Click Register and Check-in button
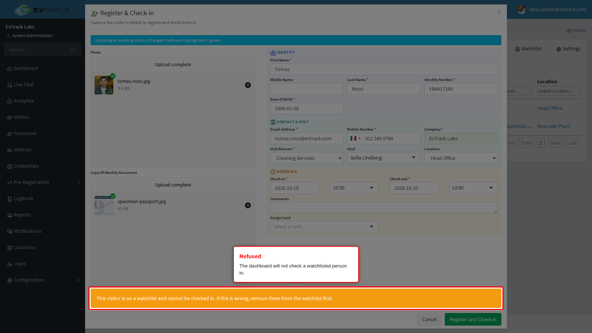 coord(473,319)
